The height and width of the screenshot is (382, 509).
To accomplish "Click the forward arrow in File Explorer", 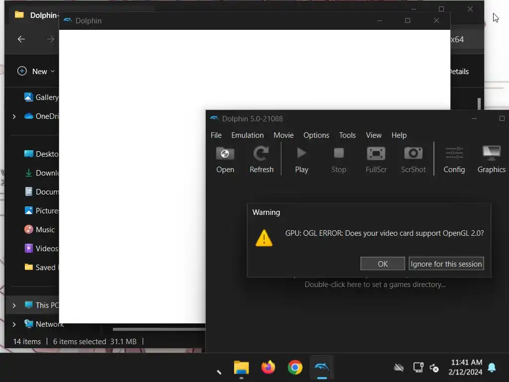I will click(51, 39).
